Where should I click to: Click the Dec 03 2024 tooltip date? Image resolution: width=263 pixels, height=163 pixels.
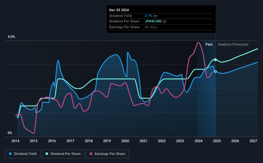tap(119, 10)
